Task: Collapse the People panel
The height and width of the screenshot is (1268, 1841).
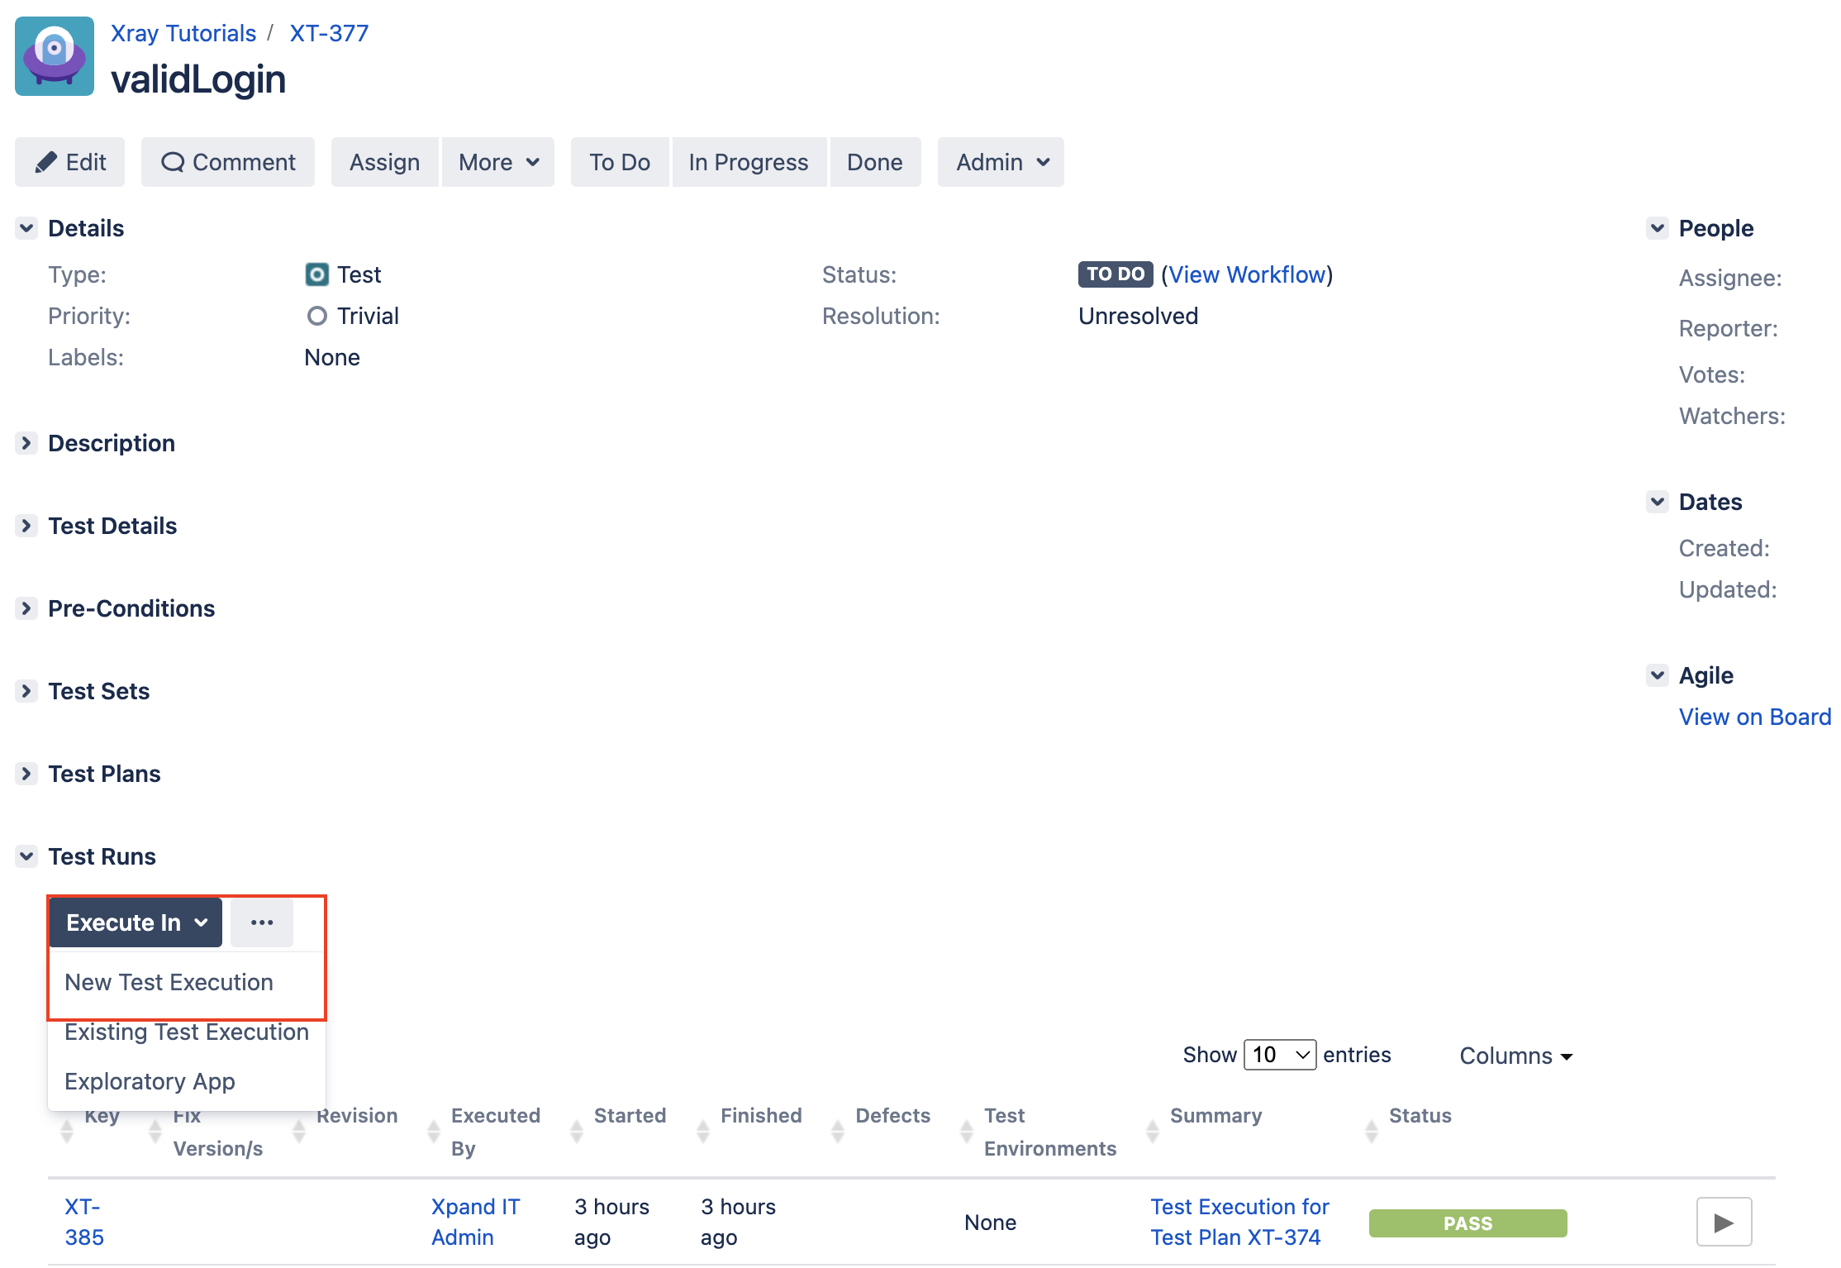Action: (x=1658, y=228)
